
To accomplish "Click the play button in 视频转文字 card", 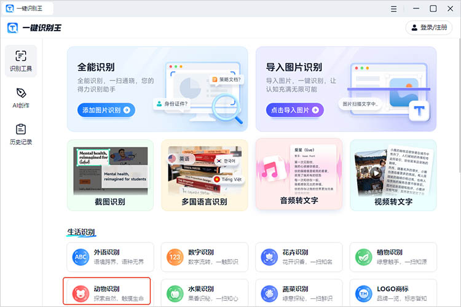I will click(x=376, y=173).
